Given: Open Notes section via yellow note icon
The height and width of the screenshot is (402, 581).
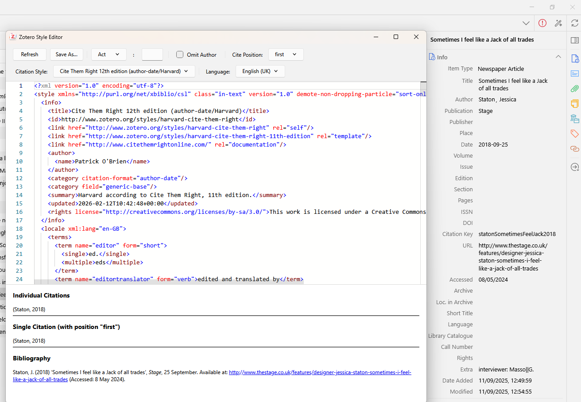Looking at the screenshot, I should pyautogui.click(x=574, y=104).
